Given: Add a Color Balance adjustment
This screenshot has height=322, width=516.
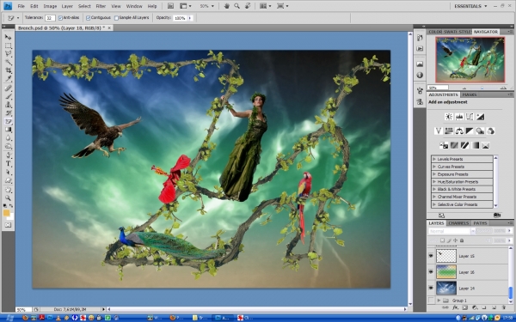Looking at the screenshot, I should tap(459, 131).
